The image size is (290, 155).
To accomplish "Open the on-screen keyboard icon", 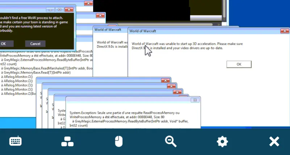I will click(x=15, y=142).
